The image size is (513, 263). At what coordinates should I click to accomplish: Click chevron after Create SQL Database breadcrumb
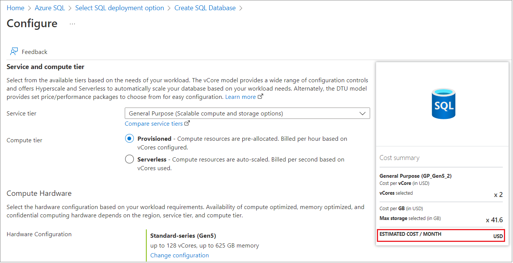(x=241, y=8)
